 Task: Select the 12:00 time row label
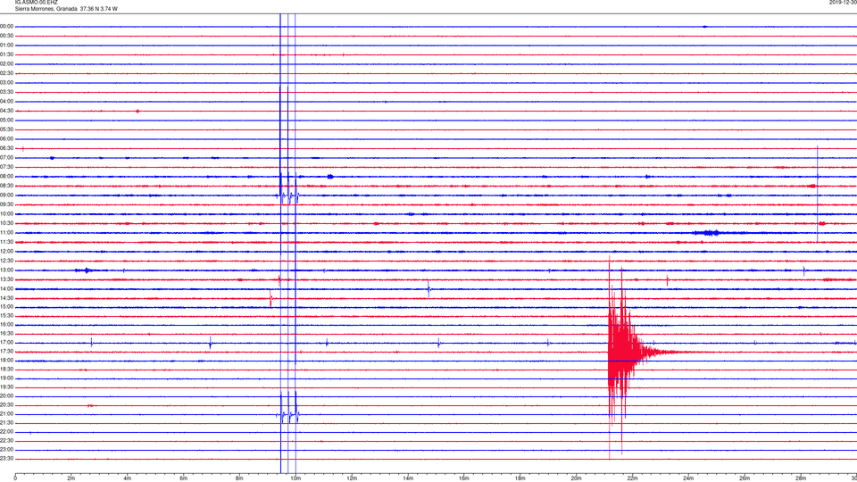(6, 251)
